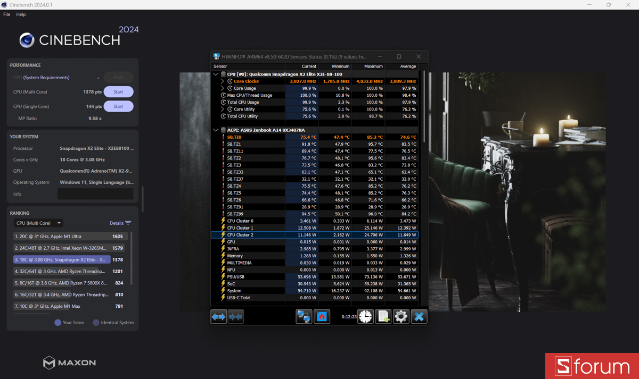Click the HWiNFO collapse sensor columns arrows icon
Image resolution: width=639 pixels, height=379 pixels.
(x=235, y=316)
